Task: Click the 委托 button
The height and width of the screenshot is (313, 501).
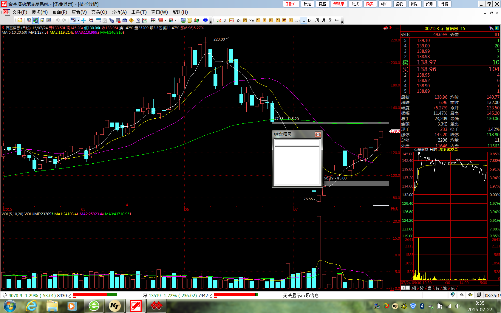Action: tap(400, 4)
